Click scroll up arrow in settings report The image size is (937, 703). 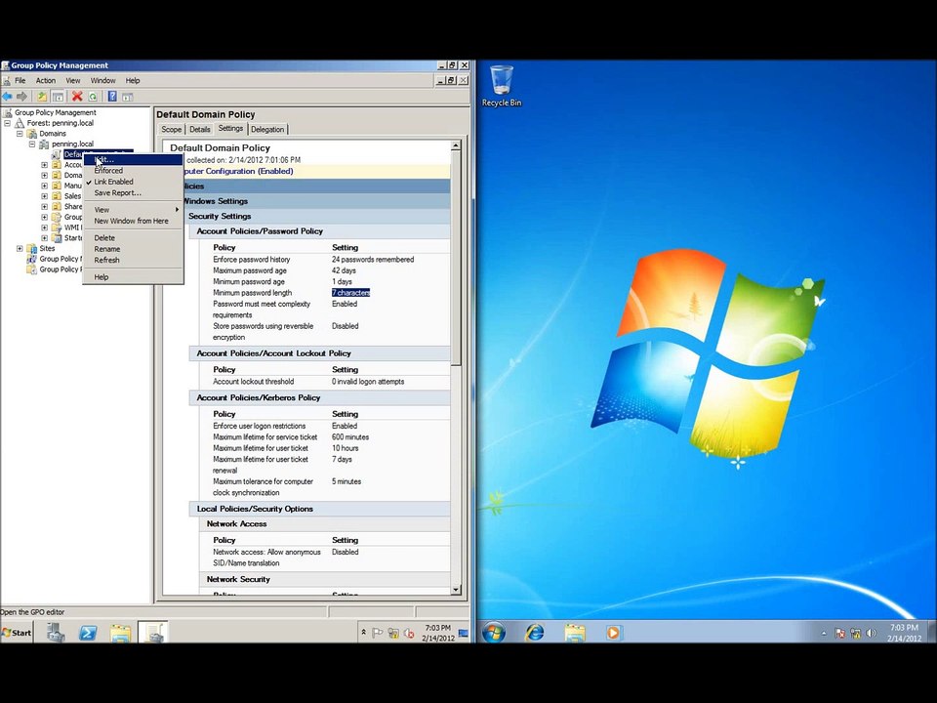456,145
